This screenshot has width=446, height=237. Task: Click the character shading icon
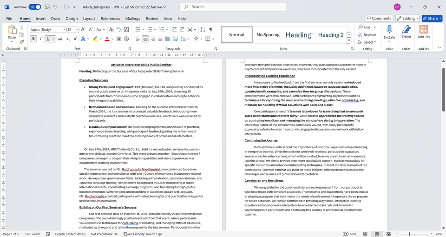tap(119, 39)
